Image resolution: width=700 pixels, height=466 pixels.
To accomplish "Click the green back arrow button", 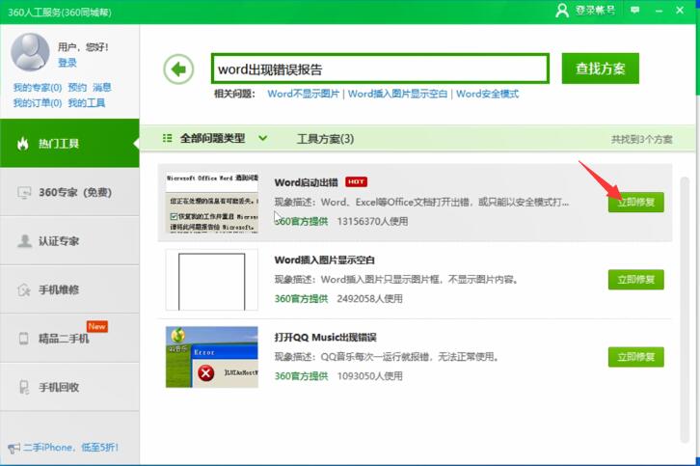I will [178, 69].
